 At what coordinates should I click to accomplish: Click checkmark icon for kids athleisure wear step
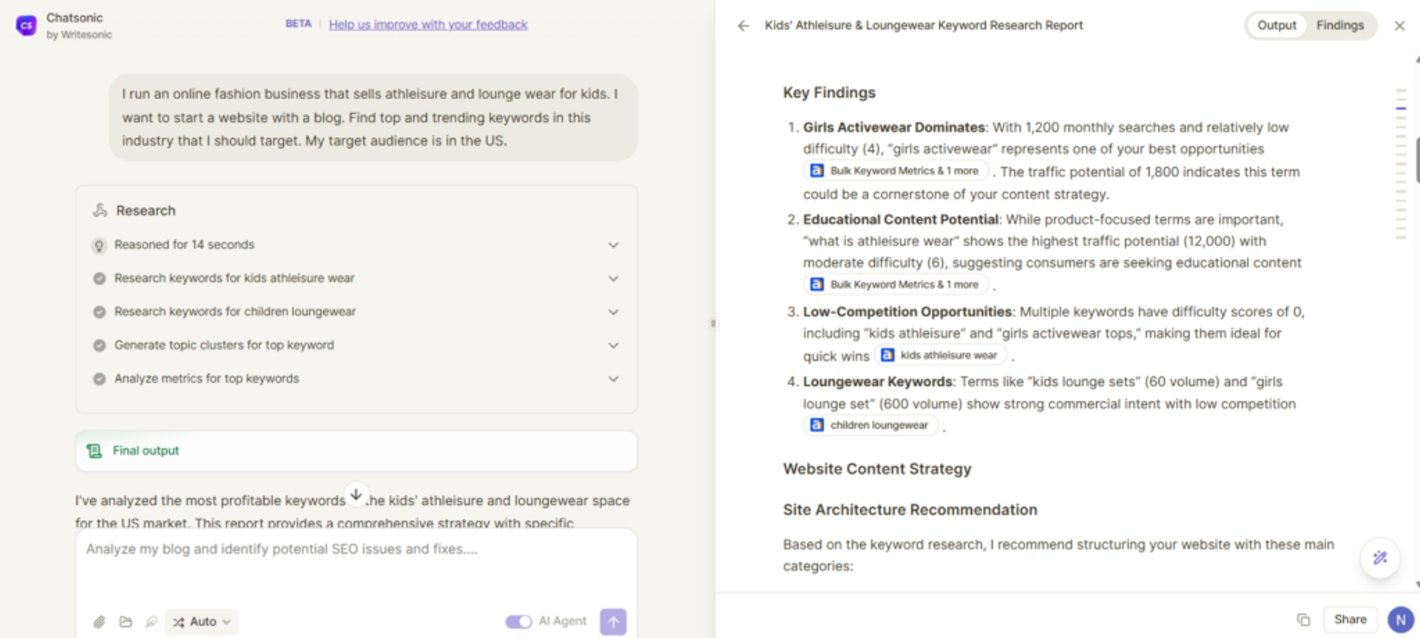coord(99,279)
